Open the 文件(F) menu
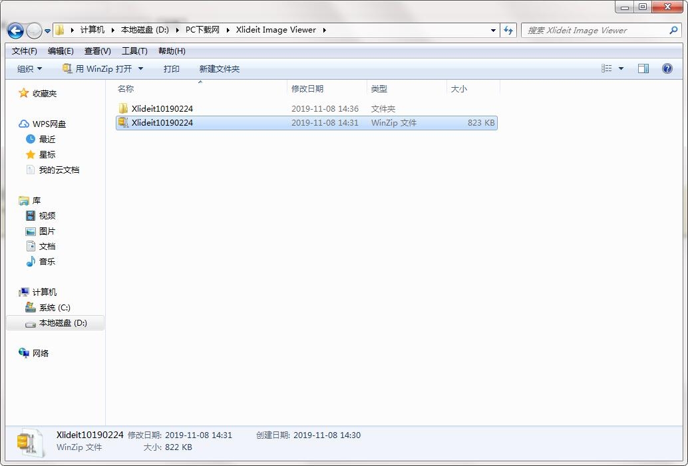Viewport: 688px width, 466px height. [24, 51]
